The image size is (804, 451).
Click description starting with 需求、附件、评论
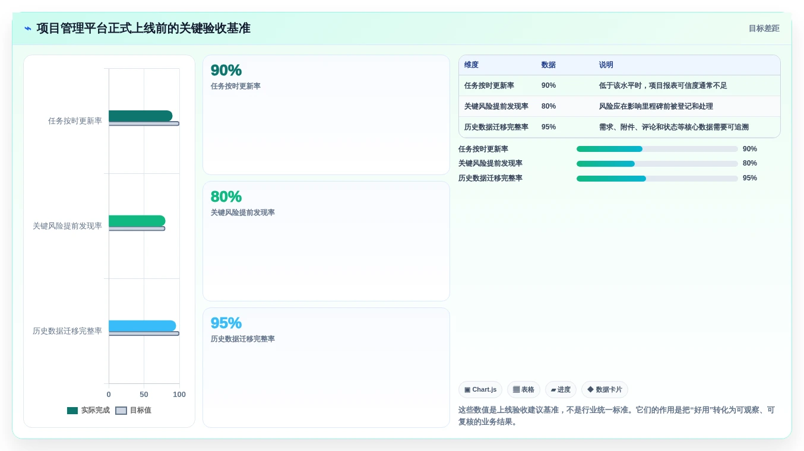(x=674, y=127)
